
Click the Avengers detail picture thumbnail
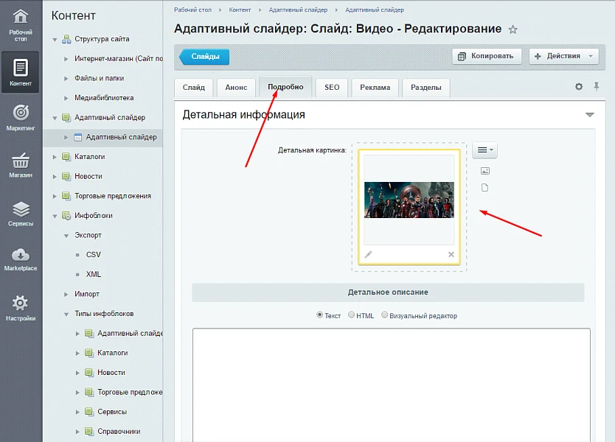tap(409, 200)
